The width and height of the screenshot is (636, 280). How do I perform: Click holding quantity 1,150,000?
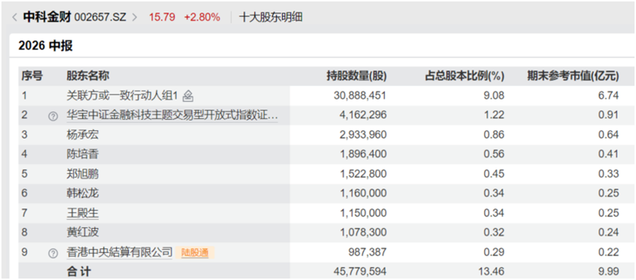[x=363, y=213]
